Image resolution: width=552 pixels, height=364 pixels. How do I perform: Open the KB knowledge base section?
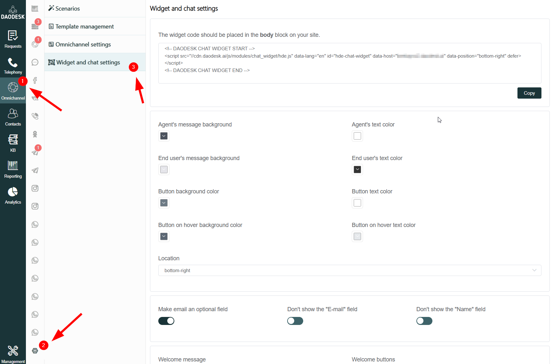13,143
